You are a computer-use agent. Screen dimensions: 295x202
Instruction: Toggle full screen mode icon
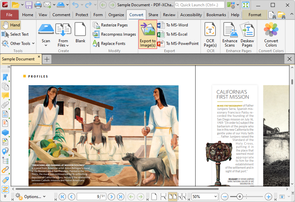point(246,5)
